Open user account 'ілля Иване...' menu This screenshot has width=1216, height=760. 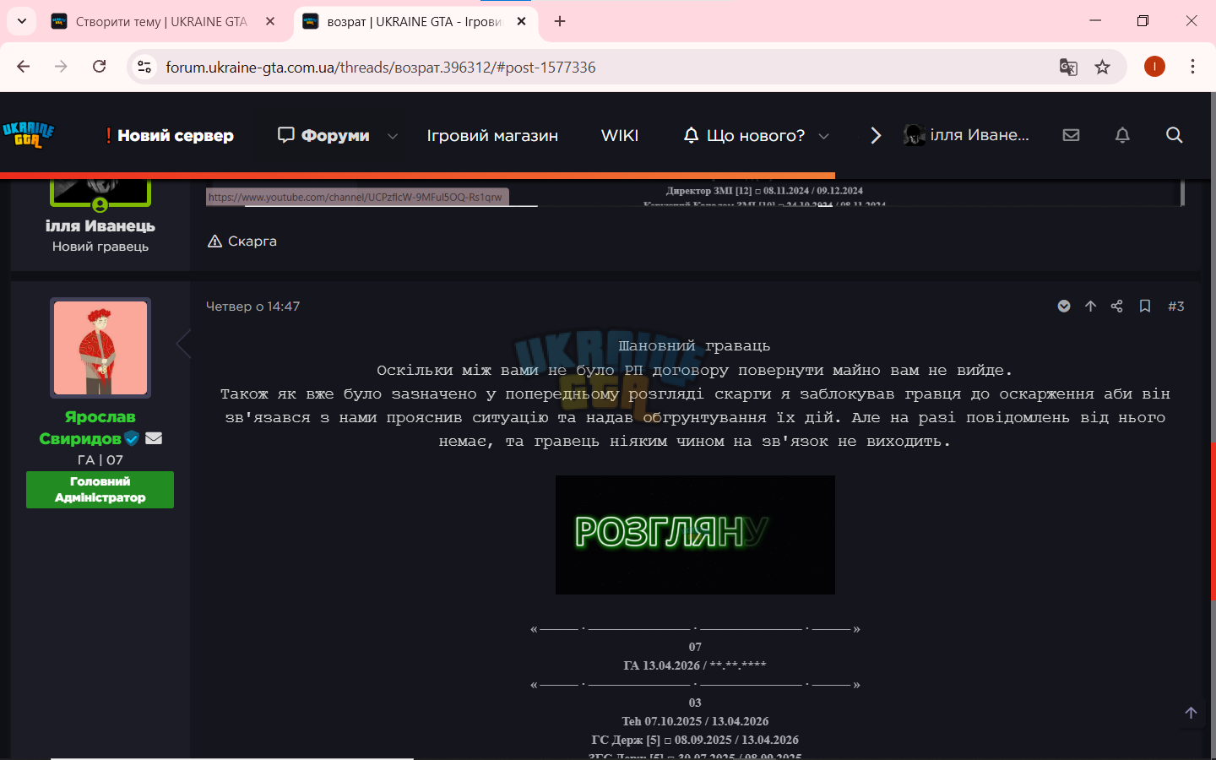[966, 135]
